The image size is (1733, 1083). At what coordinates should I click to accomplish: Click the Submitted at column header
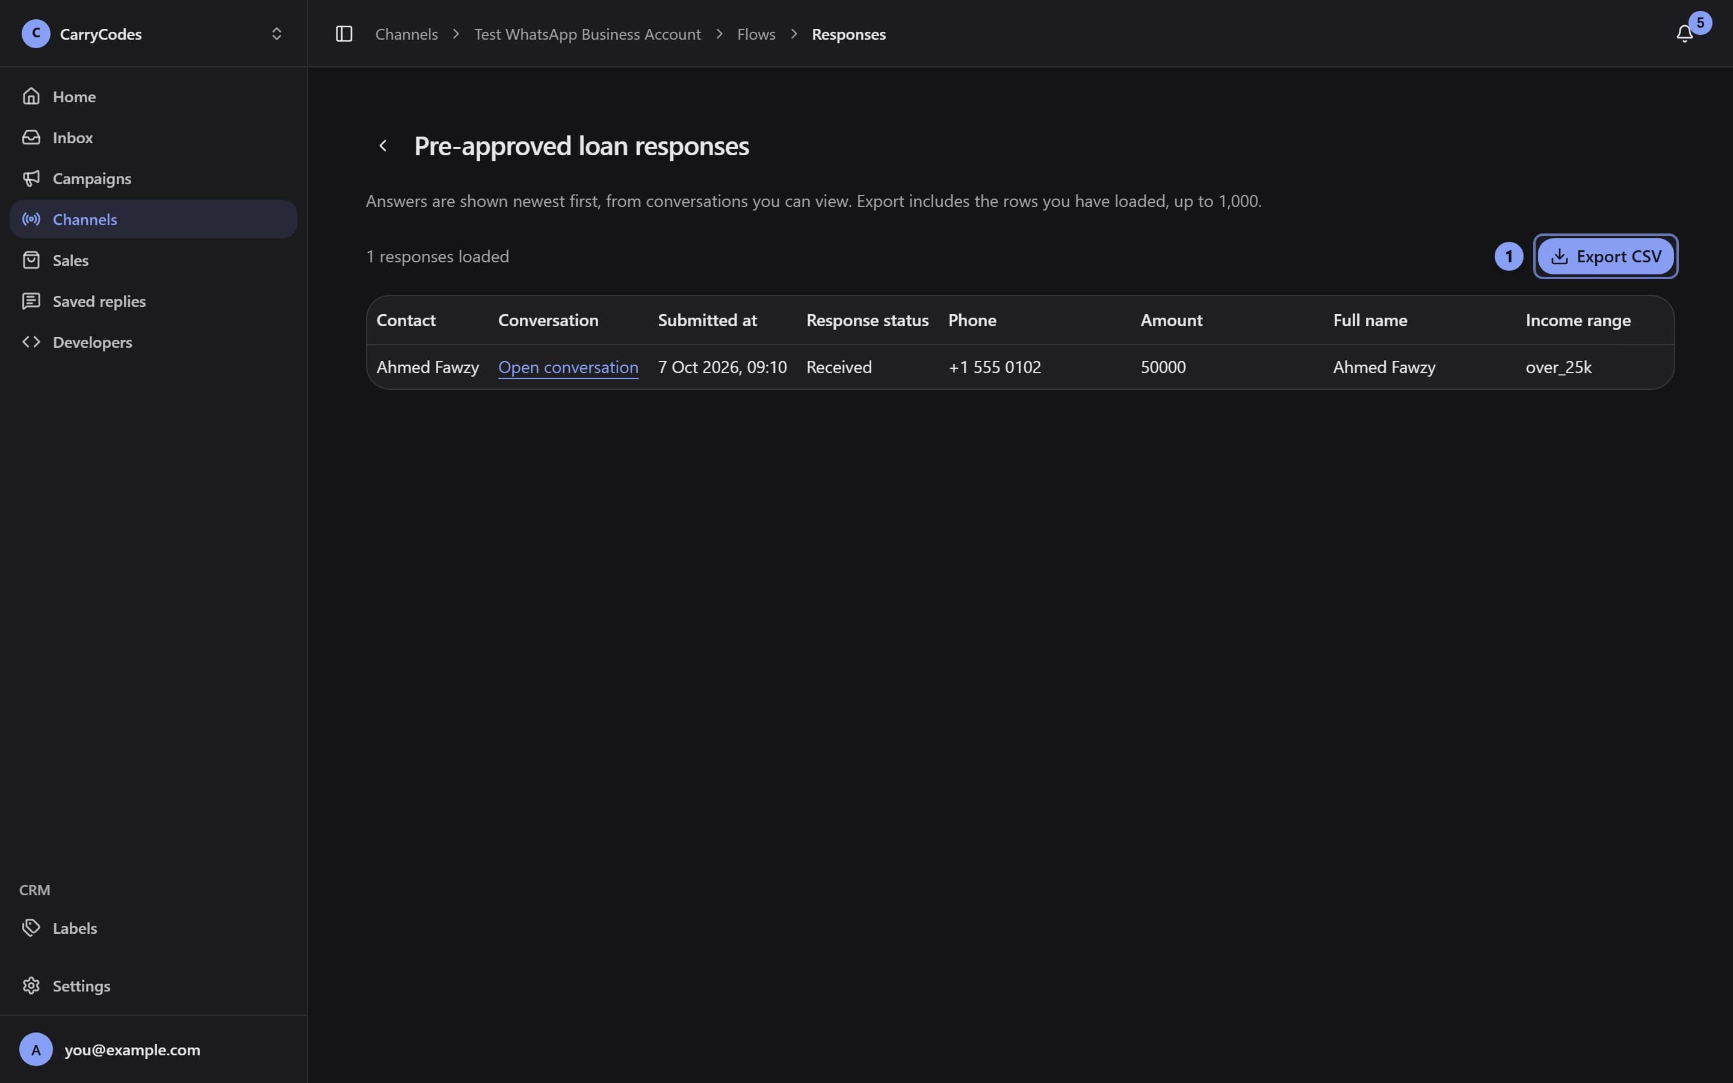click(x=707, y=320)
